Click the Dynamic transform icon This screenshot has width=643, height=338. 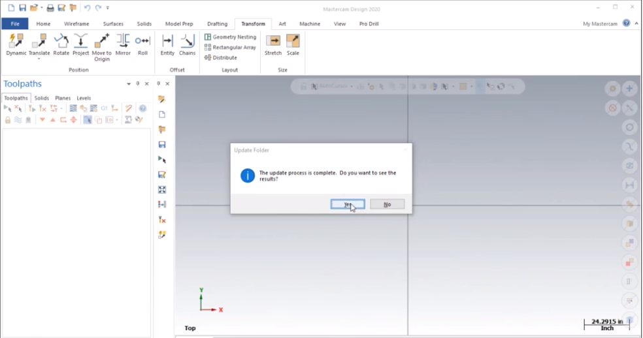pyautogui.click(x=16, y=44)
